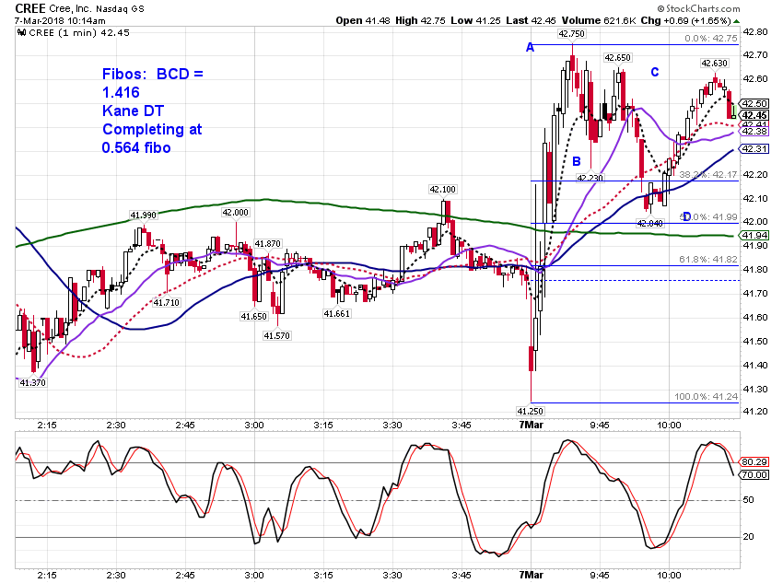Click the 41.250 session low label
This screenshot has width=783, height=583.
[x=531, y=412]
